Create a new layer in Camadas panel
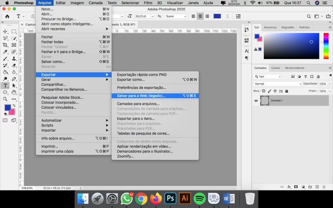The width and height of the screenshot is (333, 208). pos(317,187)
